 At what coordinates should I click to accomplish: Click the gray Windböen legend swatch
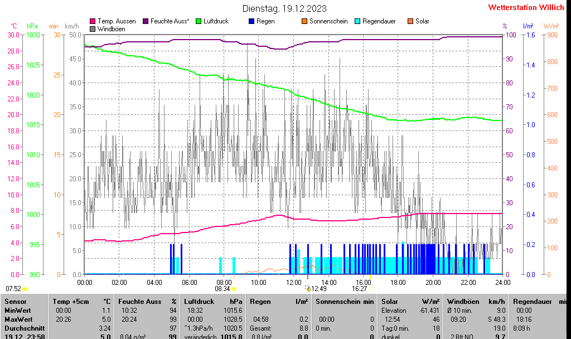pos(93,29)
